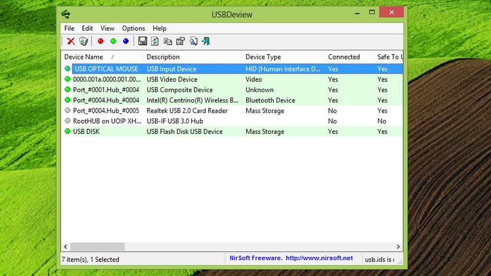Open the nirsoft.net link in status bar
This screenshot has width=491, height=276.
(x=319, y=258)
